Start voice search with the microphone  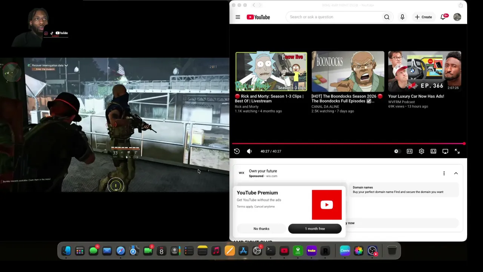tap(402, 17)
